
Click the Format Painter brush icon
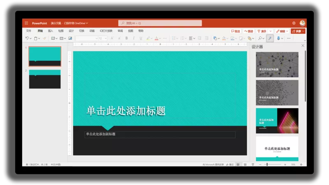(44, 38)
